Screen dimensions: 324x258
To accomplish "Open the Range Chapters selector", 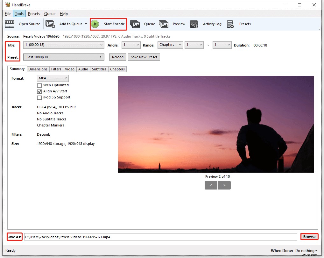I will (x=170, y=45).
